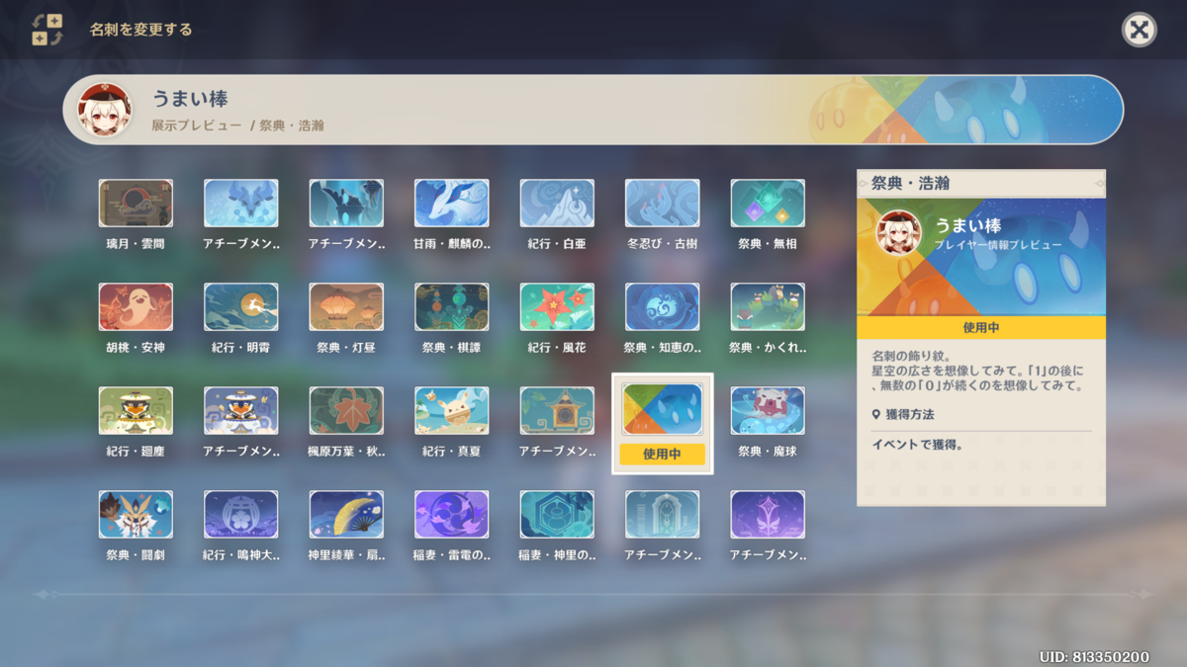Image resolution: width=1187 pixels, height=667 pixels.
Task: Select the 紀行・鳴神大.. namecard
Action: tap(240, 515)
